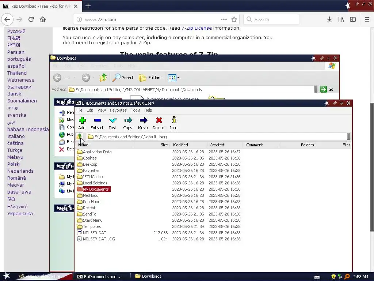The width and height of the screenshot is (374, 281).
Task: Click the keyboard icon in system tray
Action: (317, 277)
